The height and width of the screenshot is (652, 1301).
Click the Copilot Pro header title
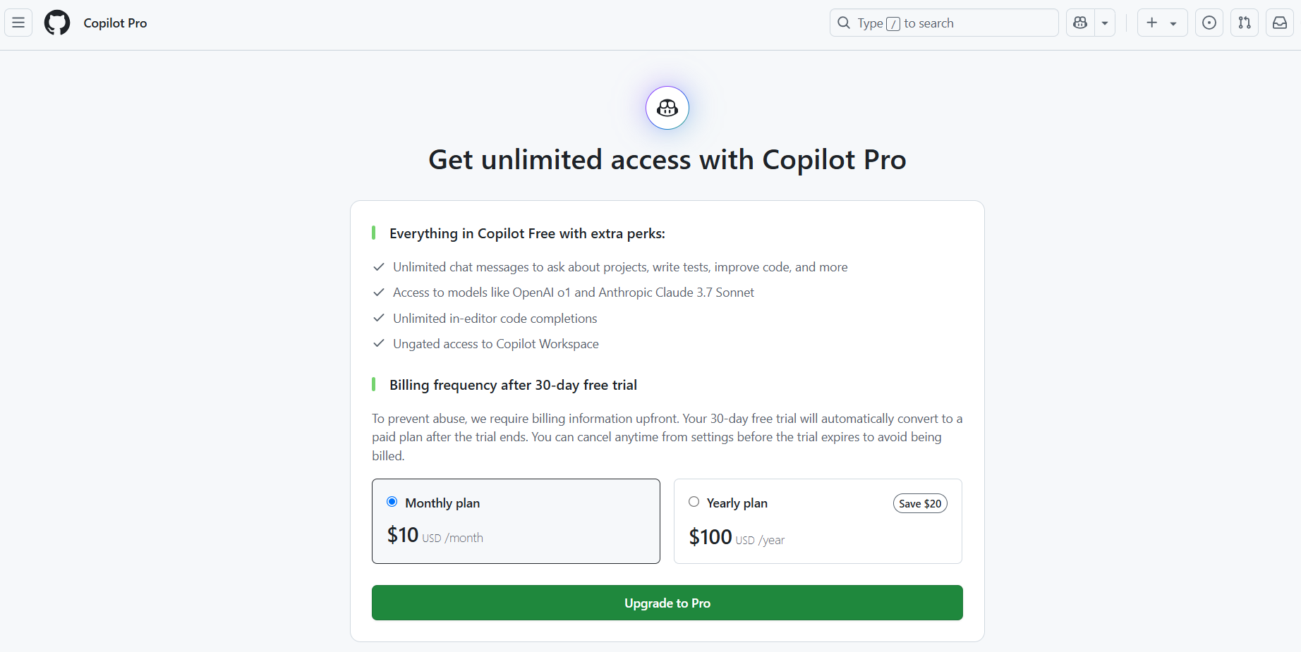point(115,23)
